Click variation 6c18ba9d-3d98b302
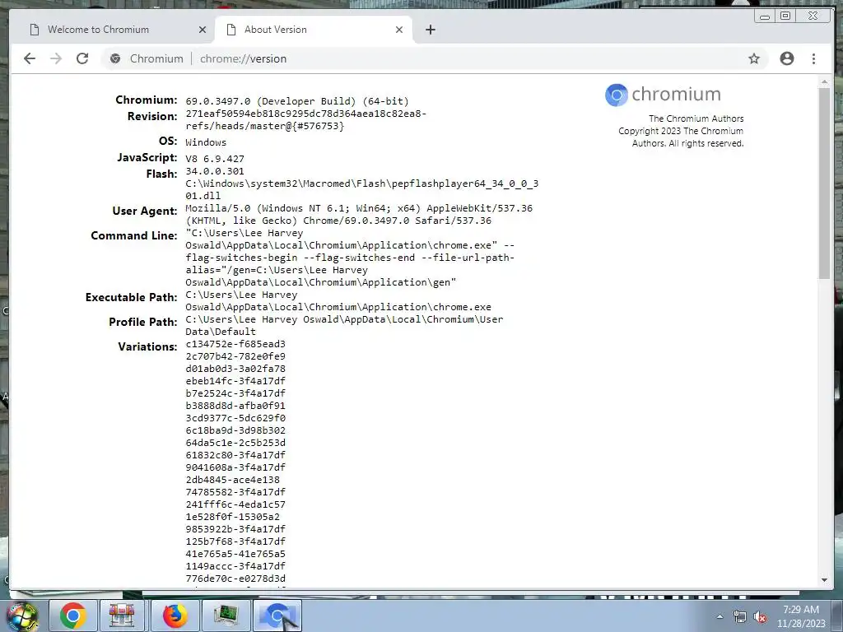843x632 pixels. pos(235,430)
